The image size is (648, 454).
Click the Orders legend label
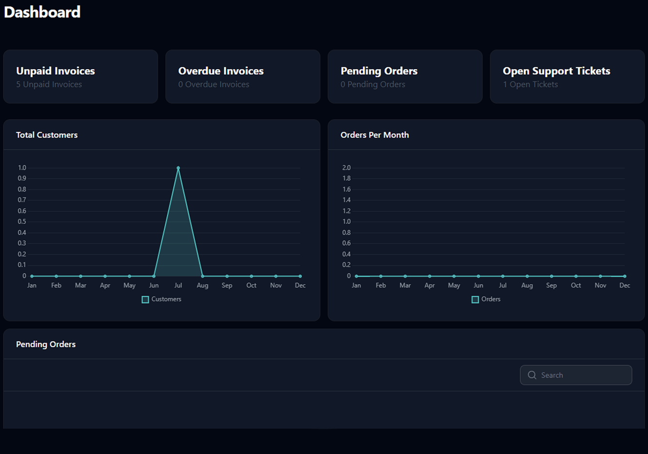(x=491, y=299)
